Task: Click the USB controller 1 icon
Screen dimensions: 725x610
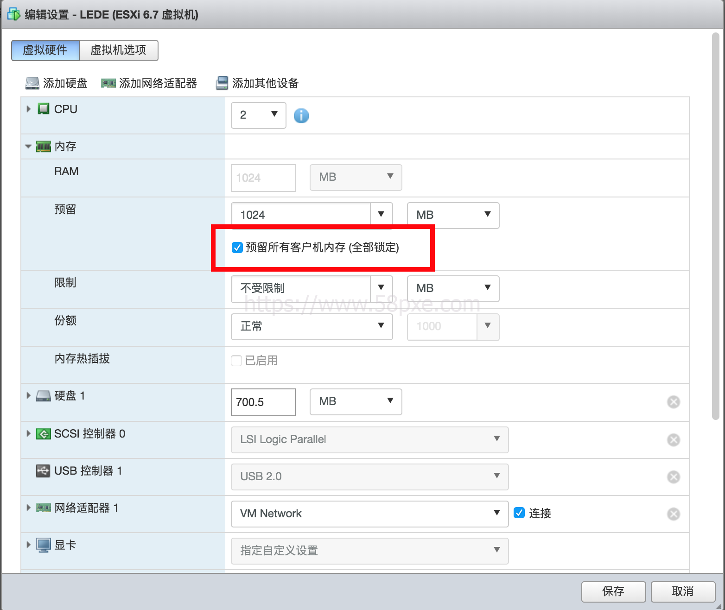Action: tap(43, 471)
